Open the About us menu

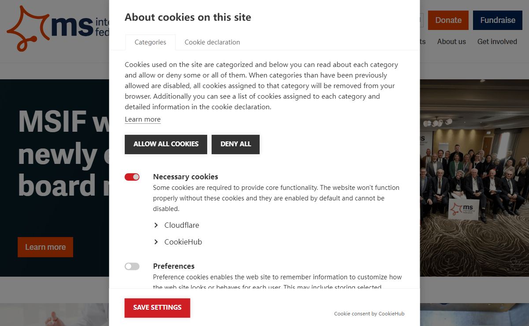pyautogui.click(x=451, y=41)
